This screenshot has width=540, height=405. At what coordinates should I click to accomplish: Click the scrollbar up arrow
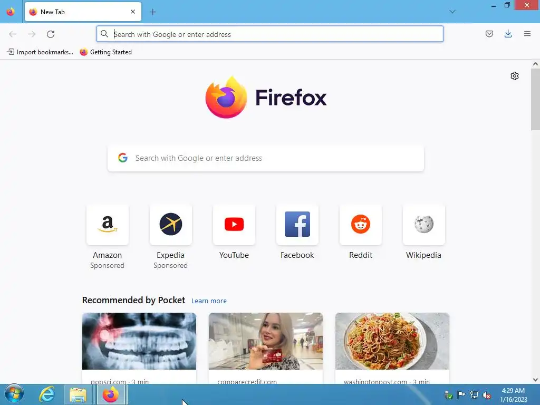coord(535,64)
